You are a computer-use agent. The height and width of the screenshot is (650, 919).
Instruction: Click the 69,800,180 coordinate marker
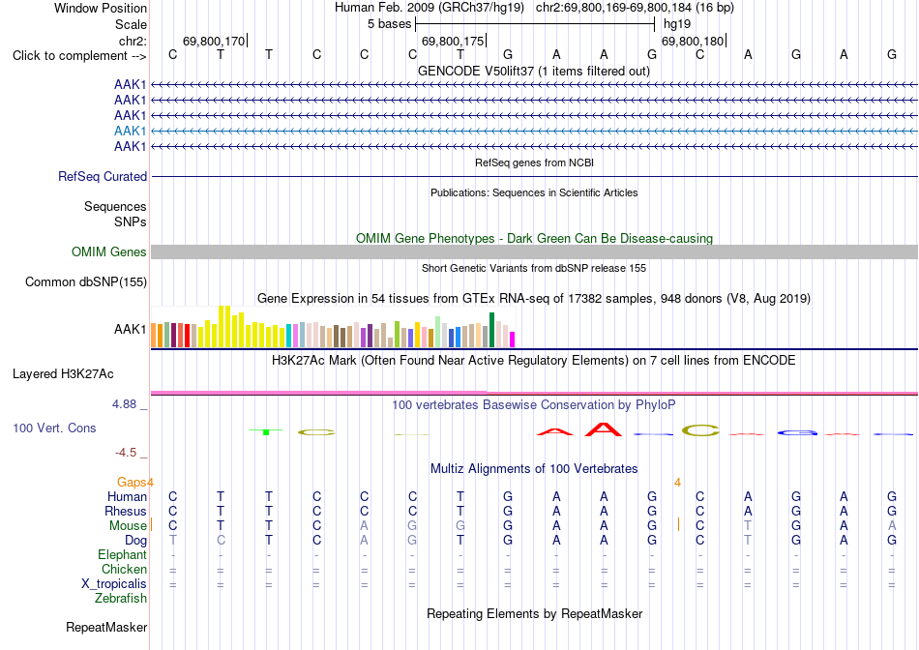pyautogui.click(x=694, y=41)
